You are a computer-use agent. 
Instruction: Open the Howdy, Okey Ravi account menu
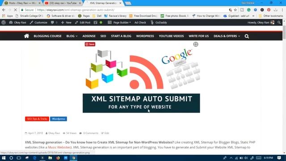tap(261, 22)
